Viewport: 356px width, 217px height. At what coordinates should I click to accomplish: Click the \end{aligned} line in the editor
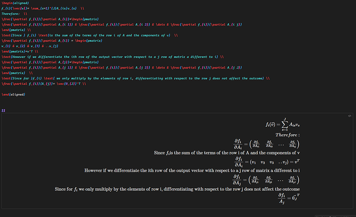(14, 95)
